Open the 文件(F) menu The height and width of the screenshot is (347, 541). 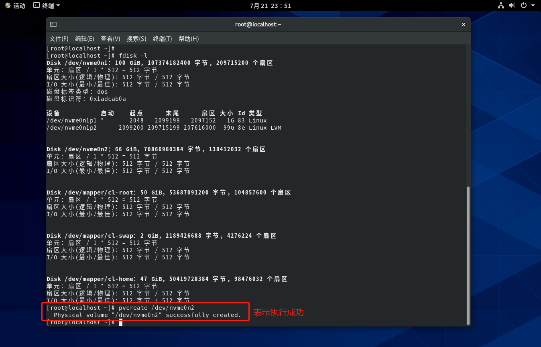pos(59,39)
